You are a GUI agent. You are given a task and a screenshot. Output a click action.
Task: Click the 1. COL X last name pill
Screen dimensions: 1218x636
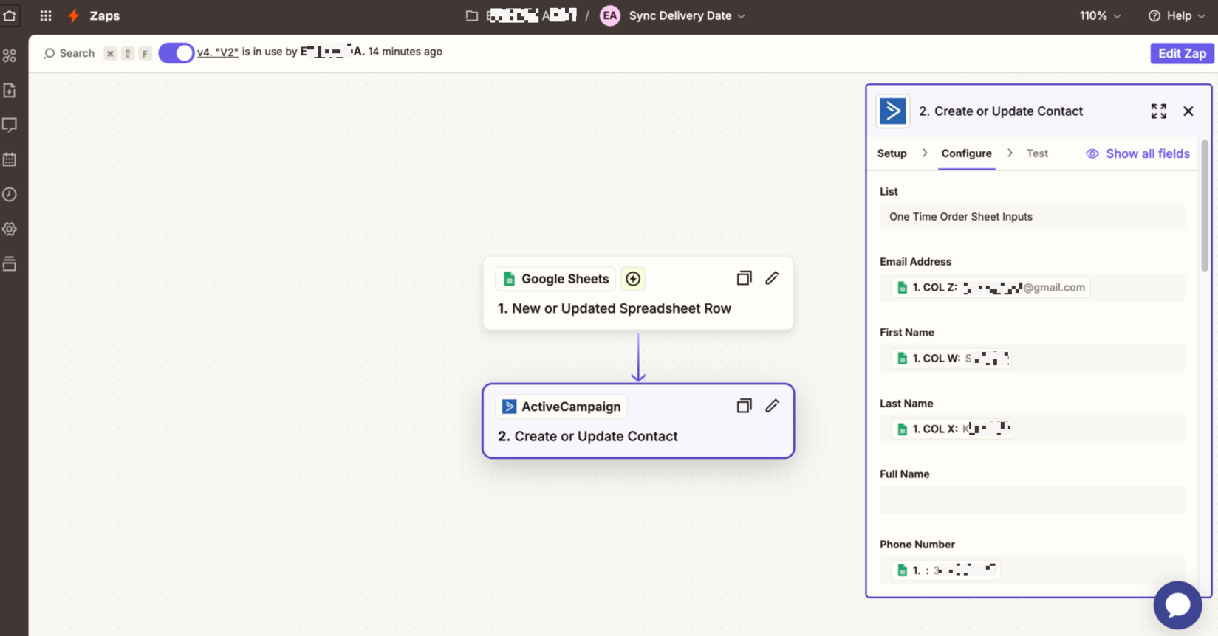coord(952,429)
